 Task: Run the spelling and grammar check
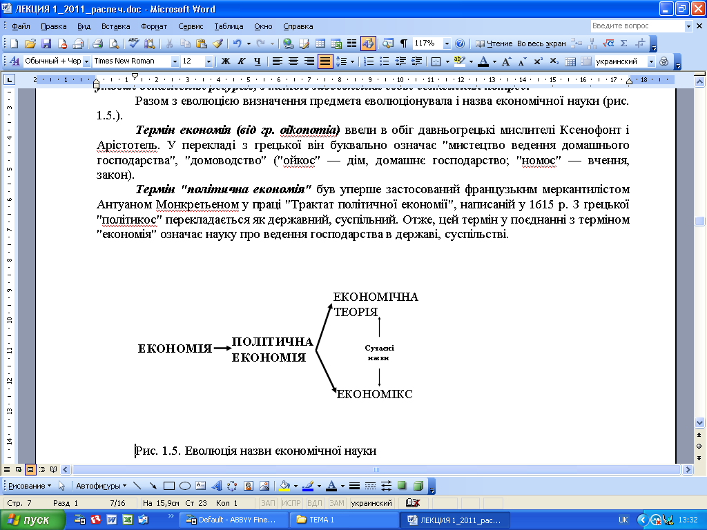133,43
